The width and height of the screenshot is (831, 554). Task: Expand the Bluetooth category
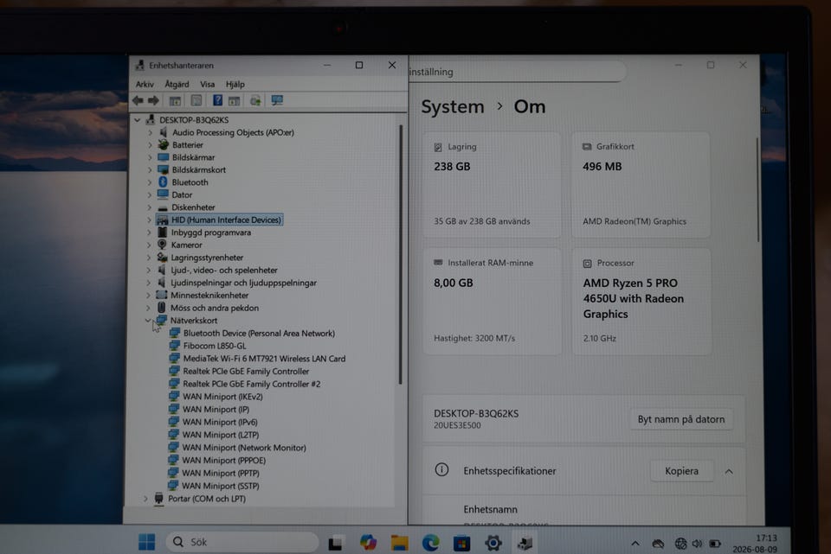pyautogui.click(x=150, y=182)
